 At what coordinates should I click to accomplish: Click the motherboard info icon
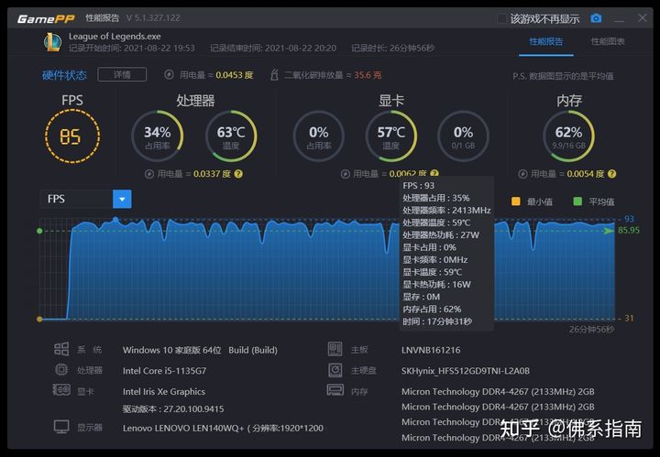pyautogui.click(x=335, y=349)
